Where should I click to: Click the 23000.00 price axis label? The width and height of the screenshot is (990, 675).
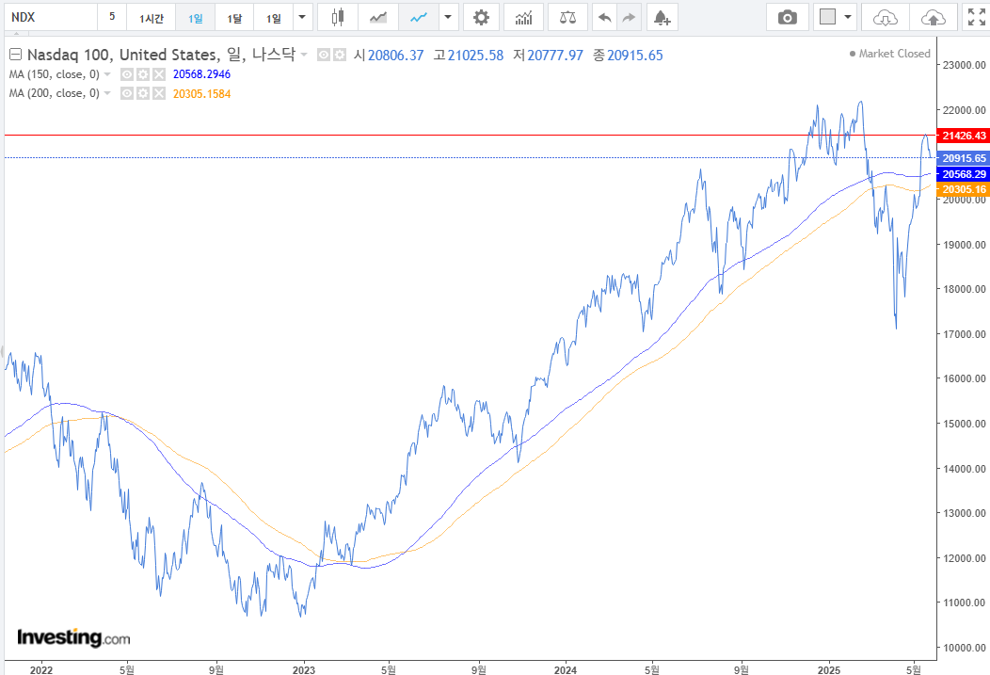964,65
